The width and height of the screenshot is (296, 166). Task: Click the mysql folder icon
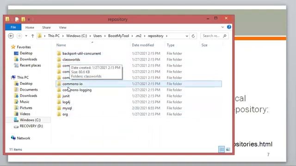coord(59,108)
